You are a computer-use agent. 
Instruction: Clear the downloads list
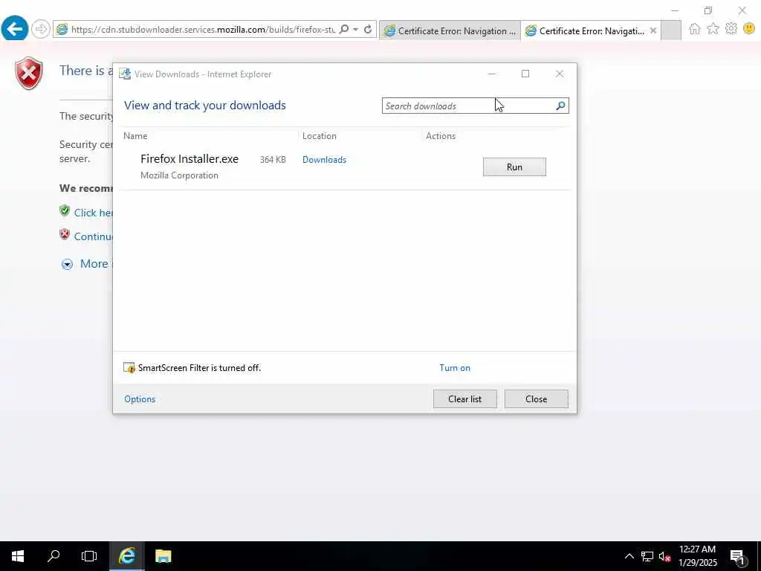pos(465,399)
